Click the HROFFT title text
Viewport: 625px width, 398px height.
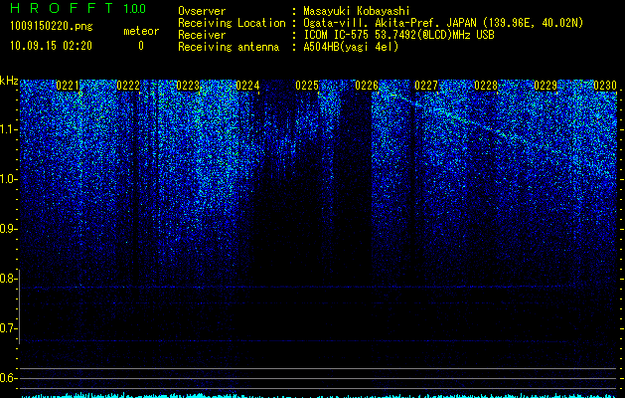click(63, 8)
